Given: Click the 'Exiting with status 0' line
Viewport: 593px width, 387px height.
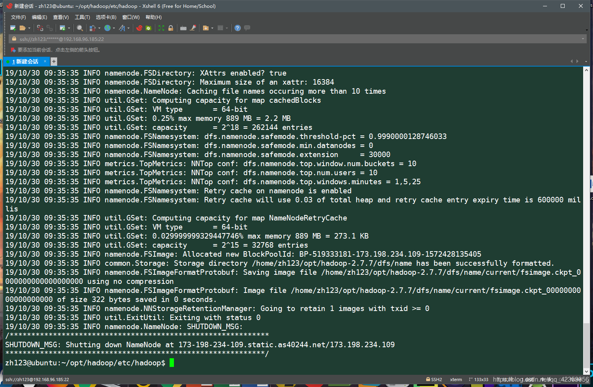Looking at the screenshot, I should [133, 318].
